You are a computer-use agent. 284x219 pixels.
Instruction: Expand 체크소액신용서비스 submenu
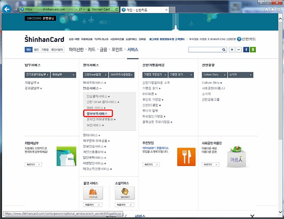(x=97, y=169)
